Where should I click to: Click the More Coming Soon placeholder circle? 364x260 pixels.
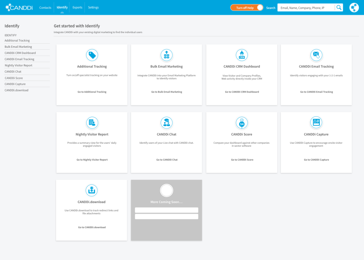(166, 190)
